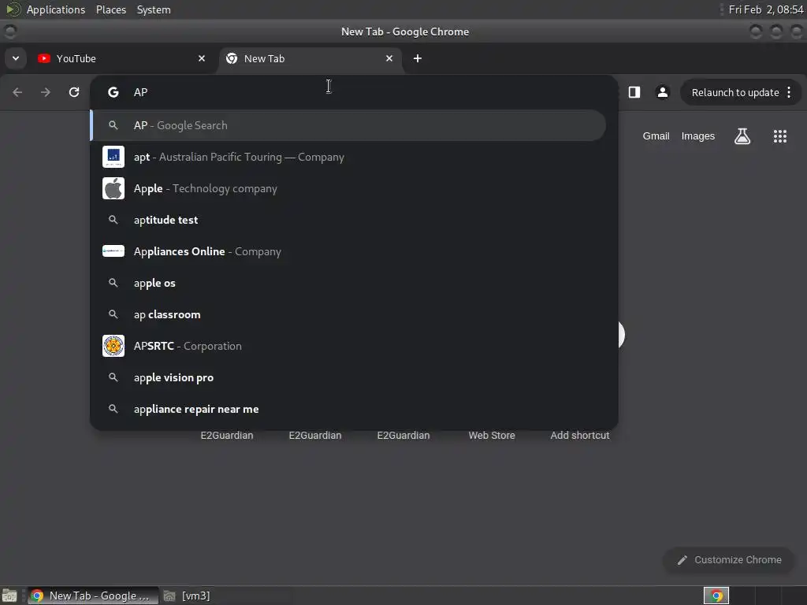Open the Chrome side panel
This screenshot has height=605, width=807.
pos(634,92)
